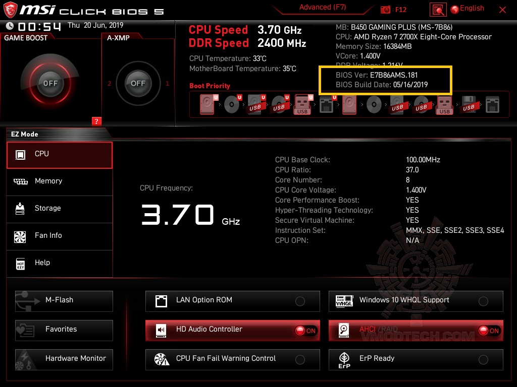The height and width of the screenshot is (387, 517).
Task: Select the UEFI optical disc boot device
Action: point(232,105)
